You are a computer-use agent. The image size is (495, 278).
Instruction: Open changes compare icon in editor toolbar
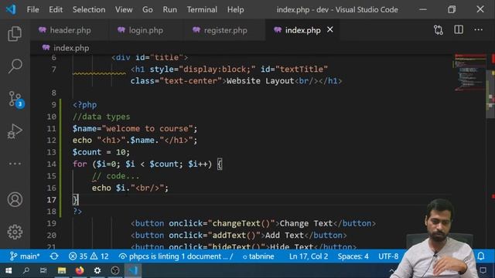point(439,30)
